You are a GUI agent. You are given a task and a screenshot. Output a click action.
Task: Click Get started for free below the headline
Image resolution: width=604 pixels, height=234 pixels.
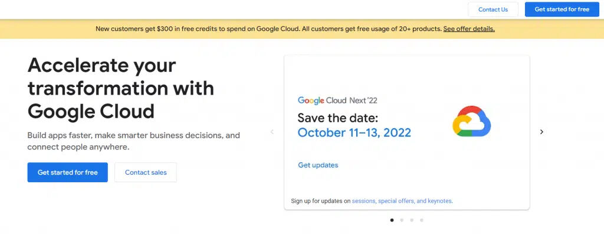(x=67, y=172)
